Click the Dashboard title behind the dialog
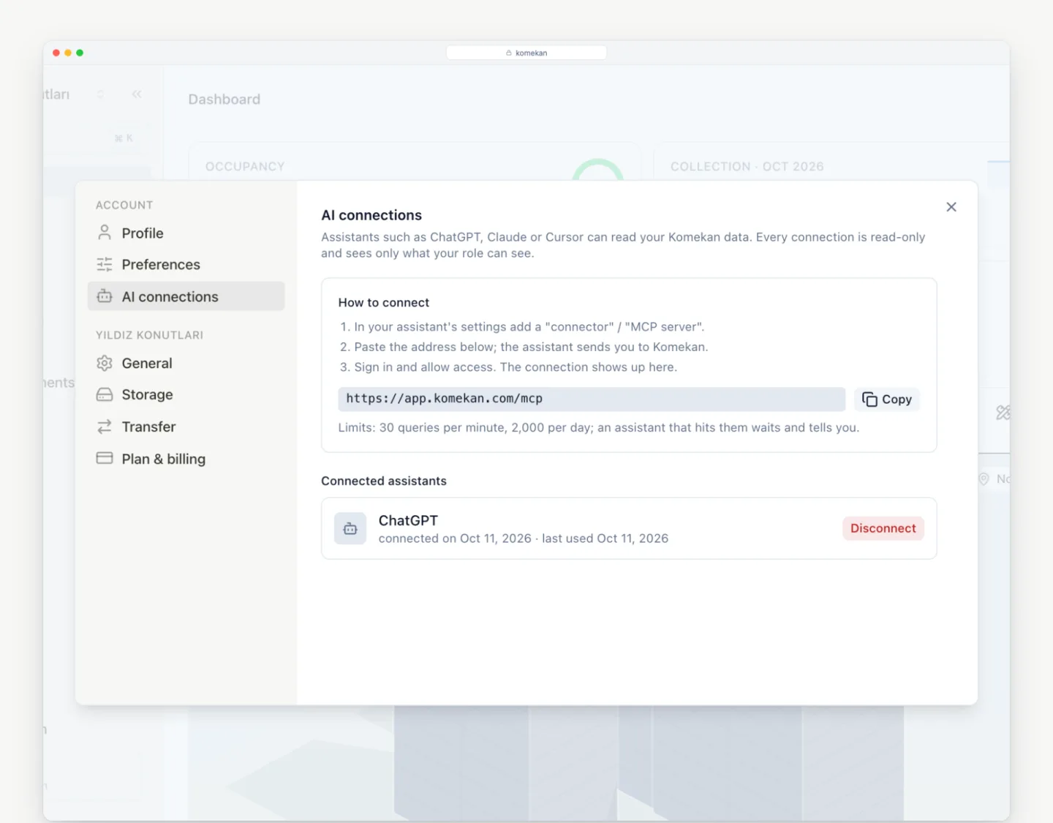The height and width of the screenshot is (823, 1053). (x=224, y=99)
